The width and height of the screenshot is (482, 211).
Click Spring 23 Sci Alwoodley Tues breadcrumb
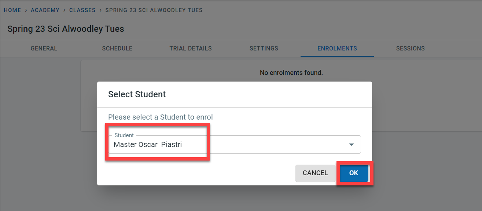154,10
